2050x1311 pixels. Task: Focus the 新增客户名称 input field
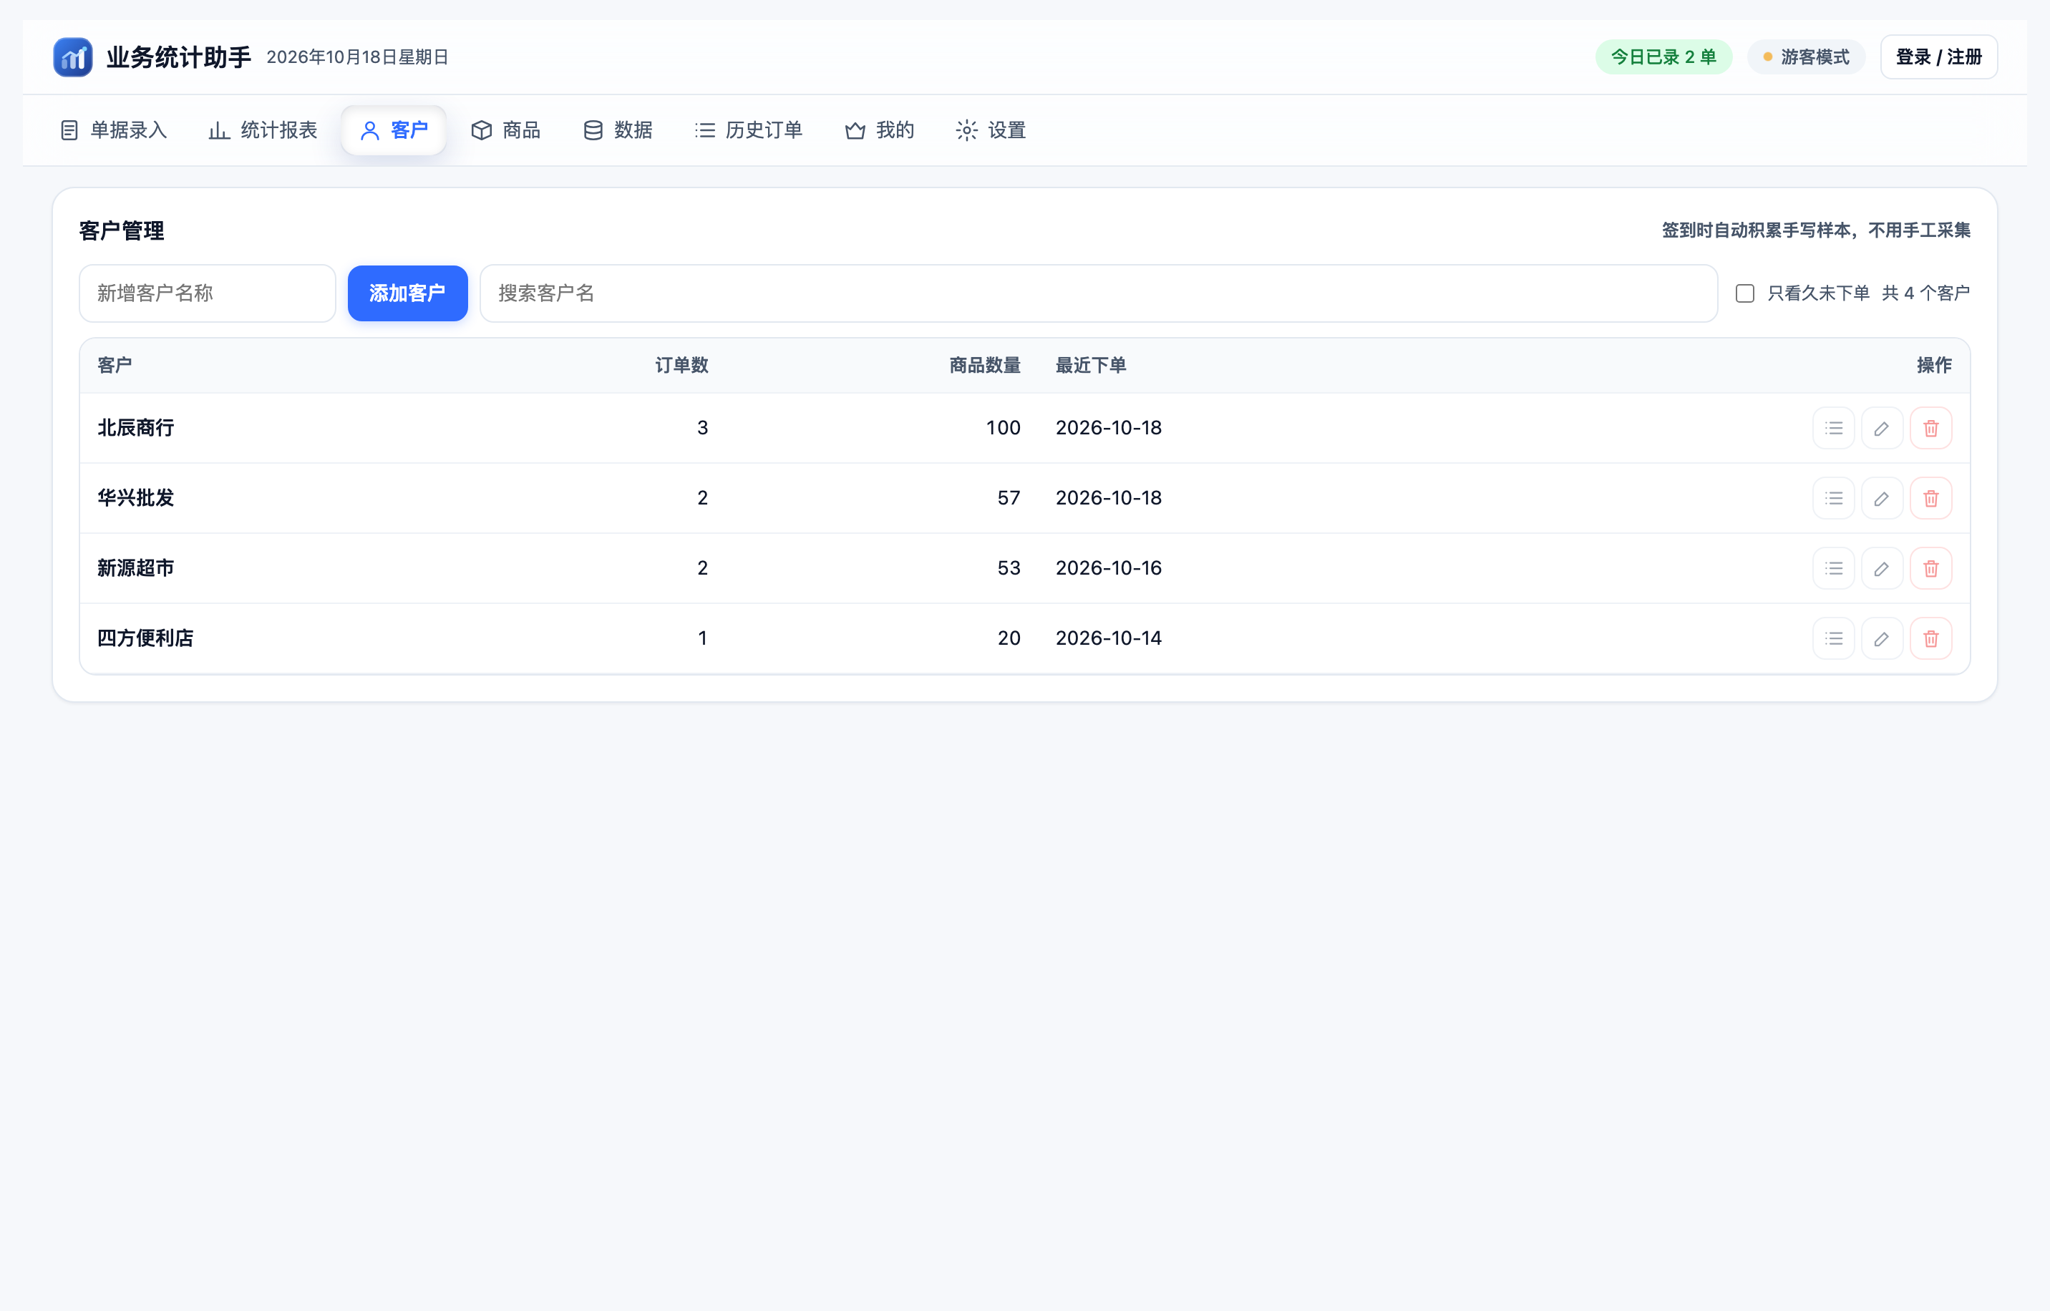pyautogui.click(x=208, y=293)
